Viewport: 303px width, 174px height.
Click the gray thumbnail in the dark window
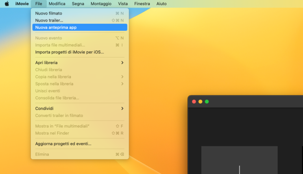coord(239,160)
